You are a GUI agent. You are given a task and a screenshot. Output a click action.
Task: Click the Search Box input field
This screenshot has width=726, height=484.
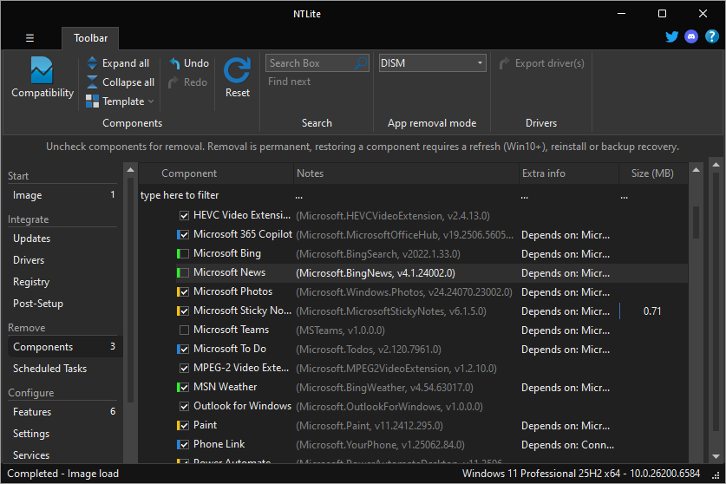309,63
